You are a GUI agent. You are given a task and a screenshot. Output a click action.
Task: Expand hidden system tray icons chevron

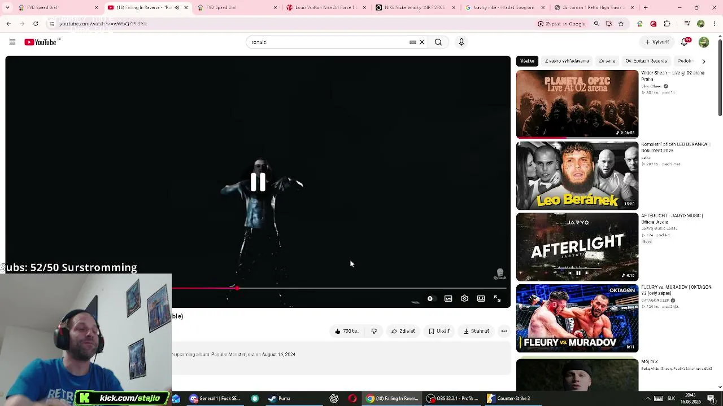pyautogui.click(x=648, y=399)
